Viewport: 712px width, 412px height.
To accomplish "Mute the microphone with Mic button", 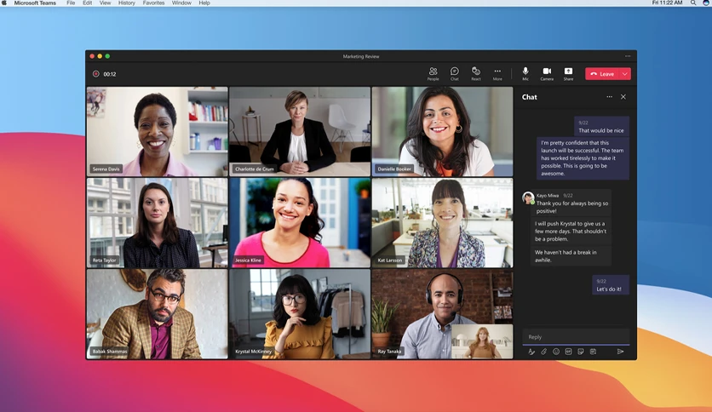I will point(525,73).
